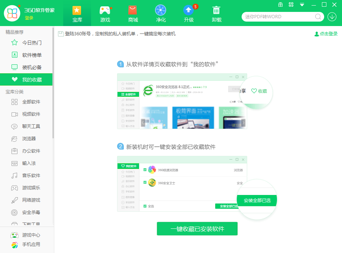Select 我的收藏 in sidebar
The image size is (342, 253).
pyautogui.click(x=26, y=80)
